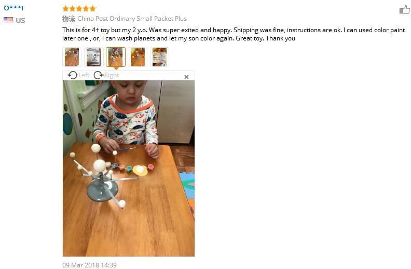Viewport: 411px width, 269px height.
Task: Close the enlarged review photo viewer
Action: pos(186,77)
